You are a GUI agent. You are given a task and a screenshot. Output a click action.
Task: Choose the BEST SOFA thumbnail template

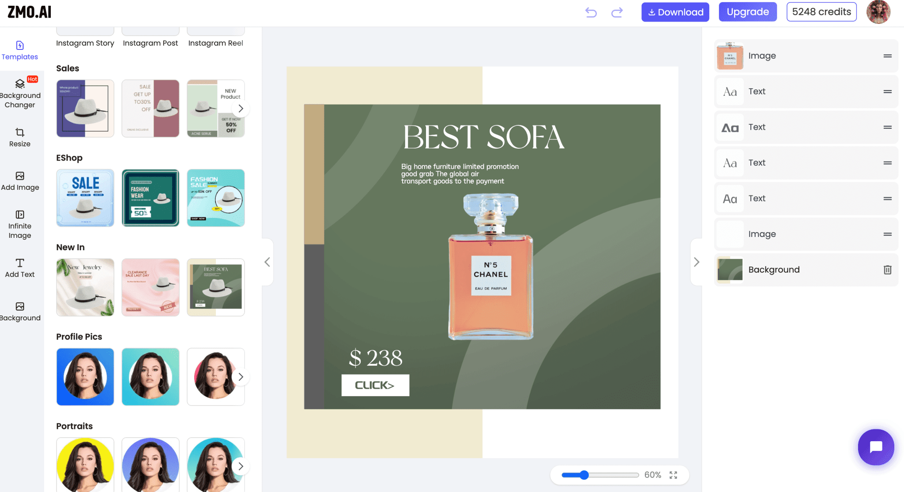(216, 287)
